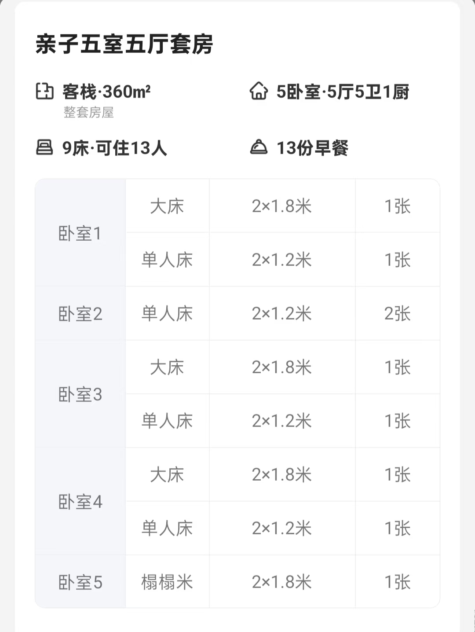Click the 大床 cell in 卧室1
This screenshot has height=632, width=475.
click(167, 206)
